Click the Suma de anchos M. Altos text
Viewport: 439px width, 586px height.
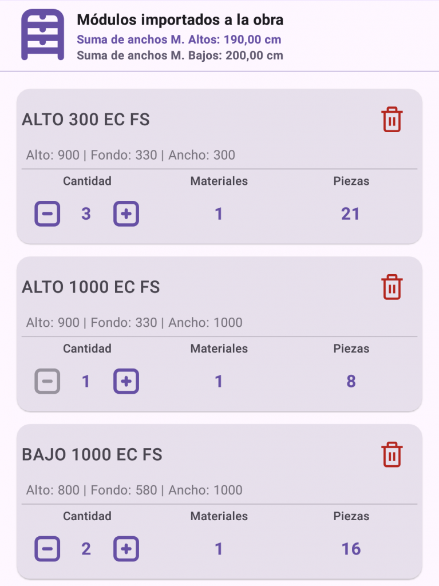179,40
